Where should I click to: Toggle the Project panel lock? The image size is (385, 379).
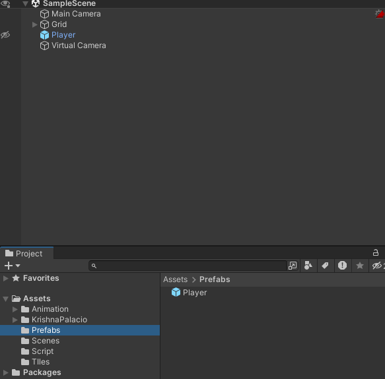point(375,252)
